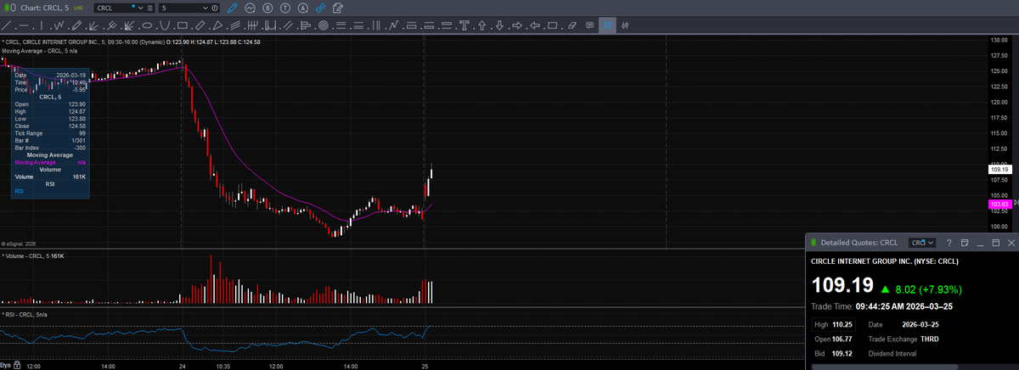Select the regression zigzag N tool
The image size is (1019, 370).
pos(393,25)
